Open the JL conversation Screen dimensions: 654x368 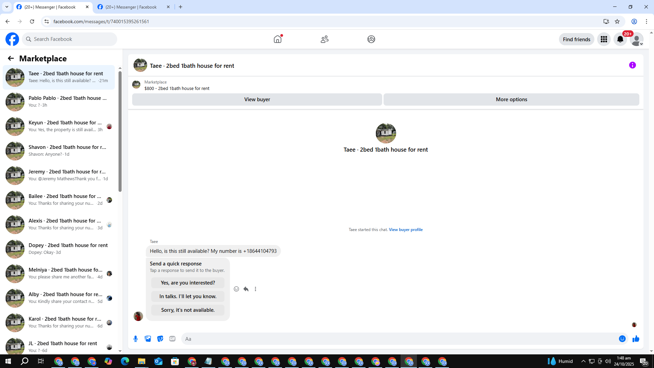coord(59,345)
